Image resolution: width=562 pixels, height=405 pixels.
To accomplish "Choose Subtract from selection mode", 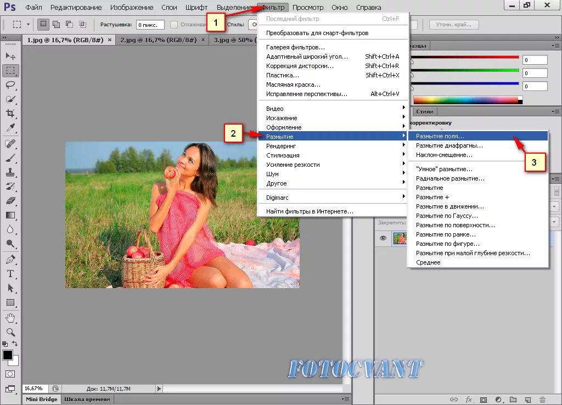I will point(70,24).
